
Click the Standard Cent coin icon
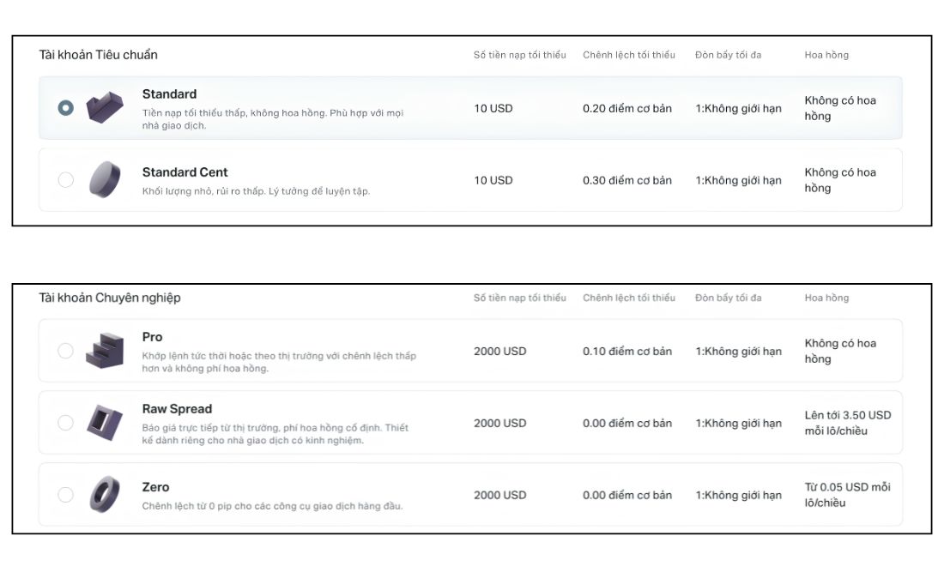(x=105, y=180)
